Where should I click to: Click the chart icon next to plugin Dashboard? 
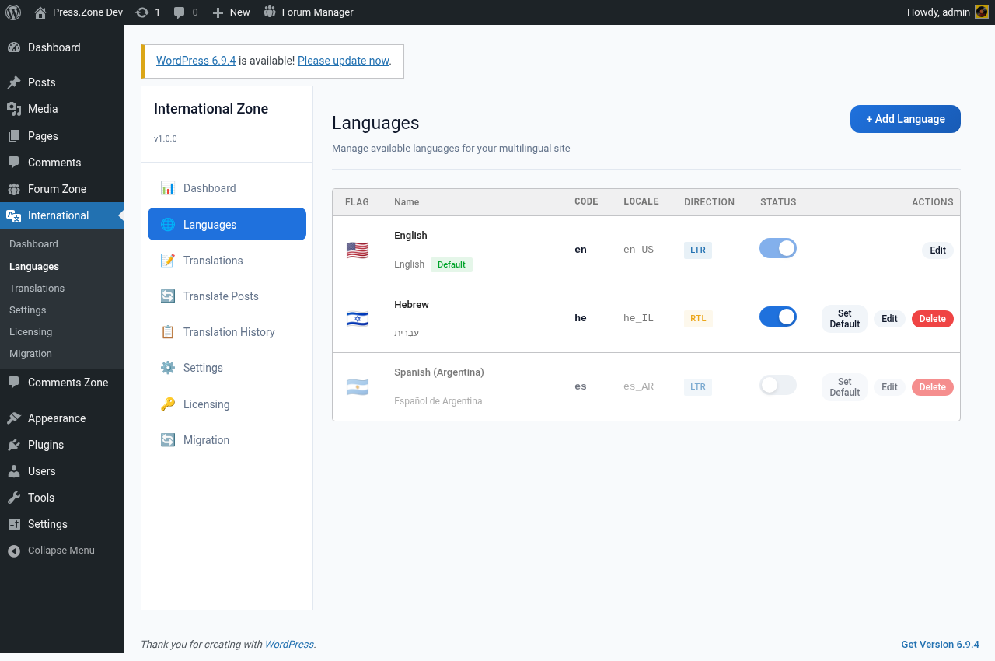pyautogui.click(x=168, y=188)
